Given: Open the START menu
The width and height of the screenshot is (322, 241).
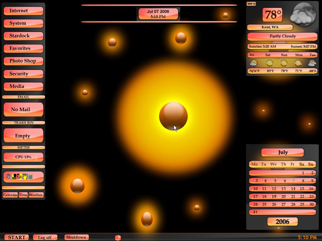Looking at the screenshot, I should 17,238.
